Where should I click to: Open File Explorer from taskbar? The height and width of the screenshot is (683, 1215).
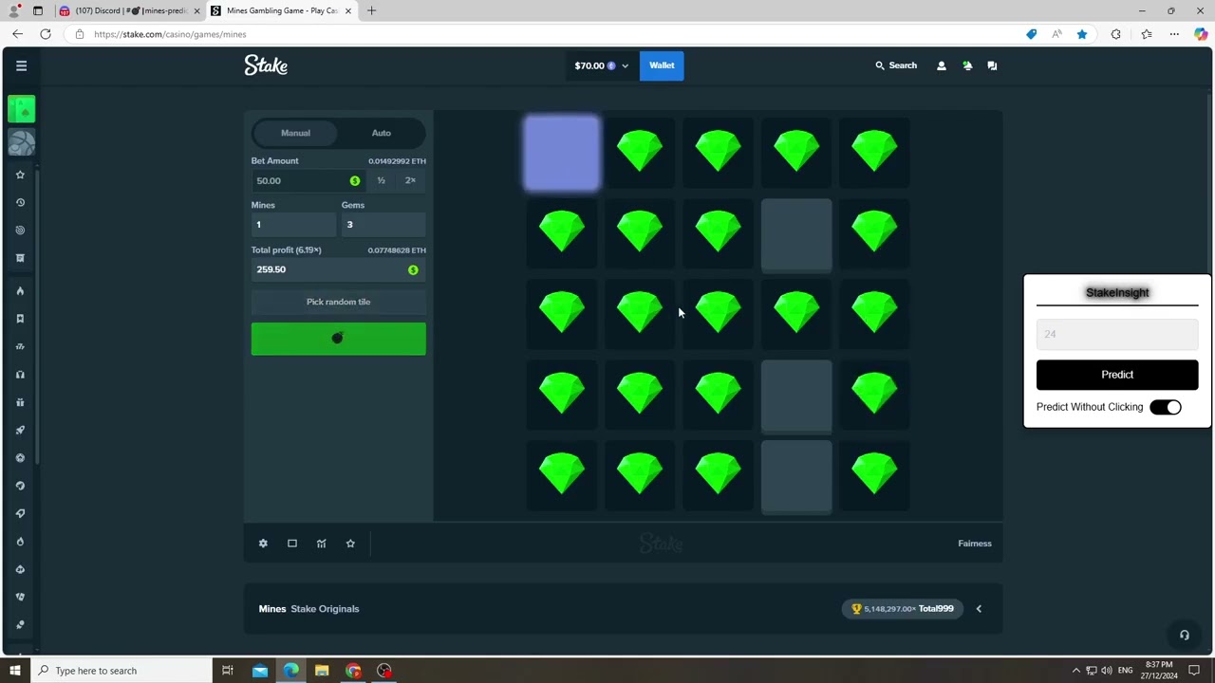(x=322, y=671)
